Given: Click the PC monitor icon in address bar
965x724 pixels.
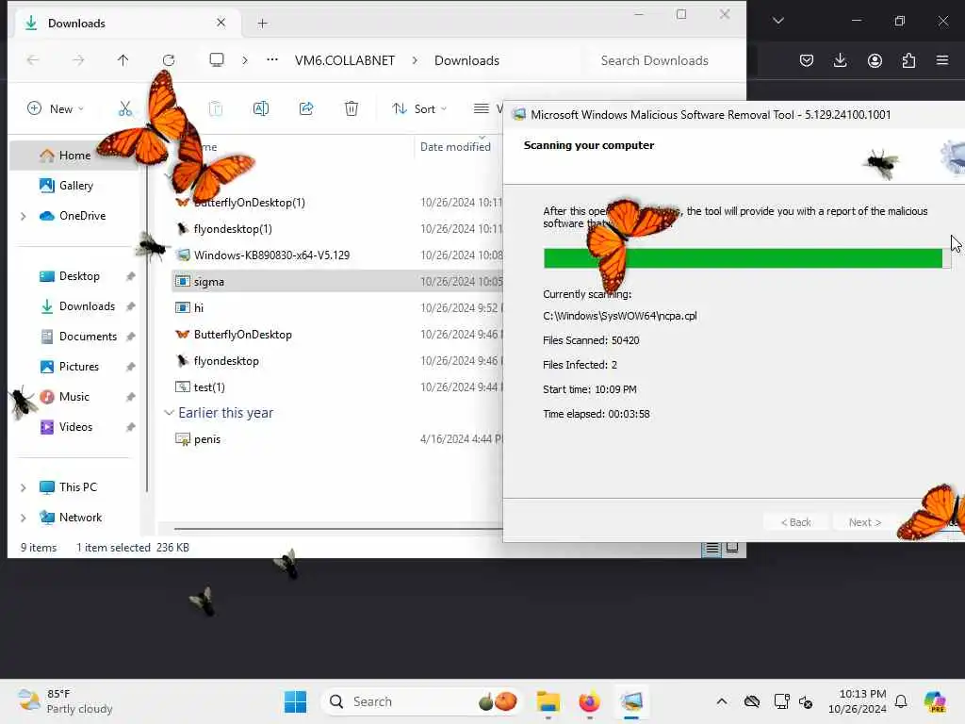Looking at the screenshot, I should (217, 59).
